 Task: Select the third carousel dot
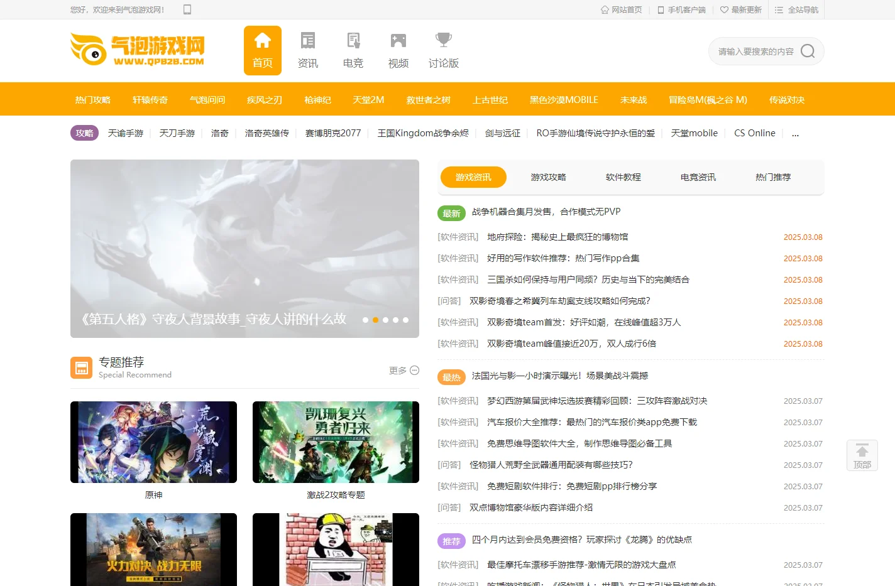coord(386,320)
